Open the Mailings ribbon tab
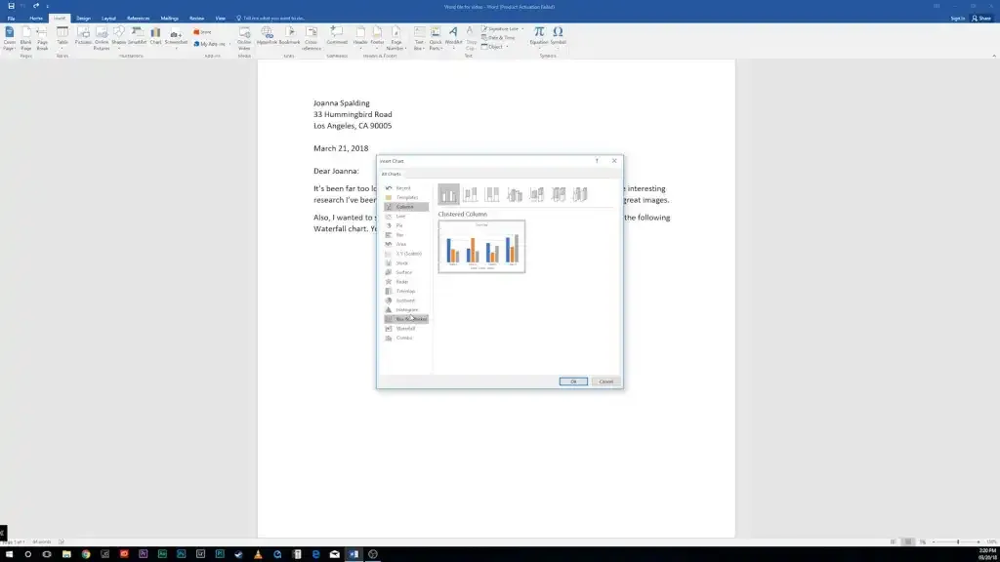 [x=170, y=19]
